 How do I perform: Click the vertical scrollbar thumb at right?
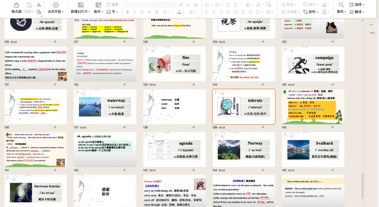362,186
